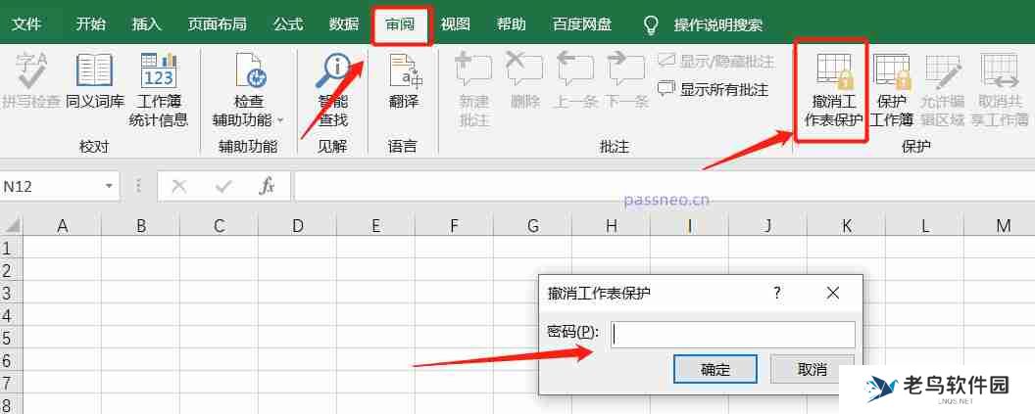
Task: Click 确定 in unprotect sheet dialog
Action: coord(715,369)
